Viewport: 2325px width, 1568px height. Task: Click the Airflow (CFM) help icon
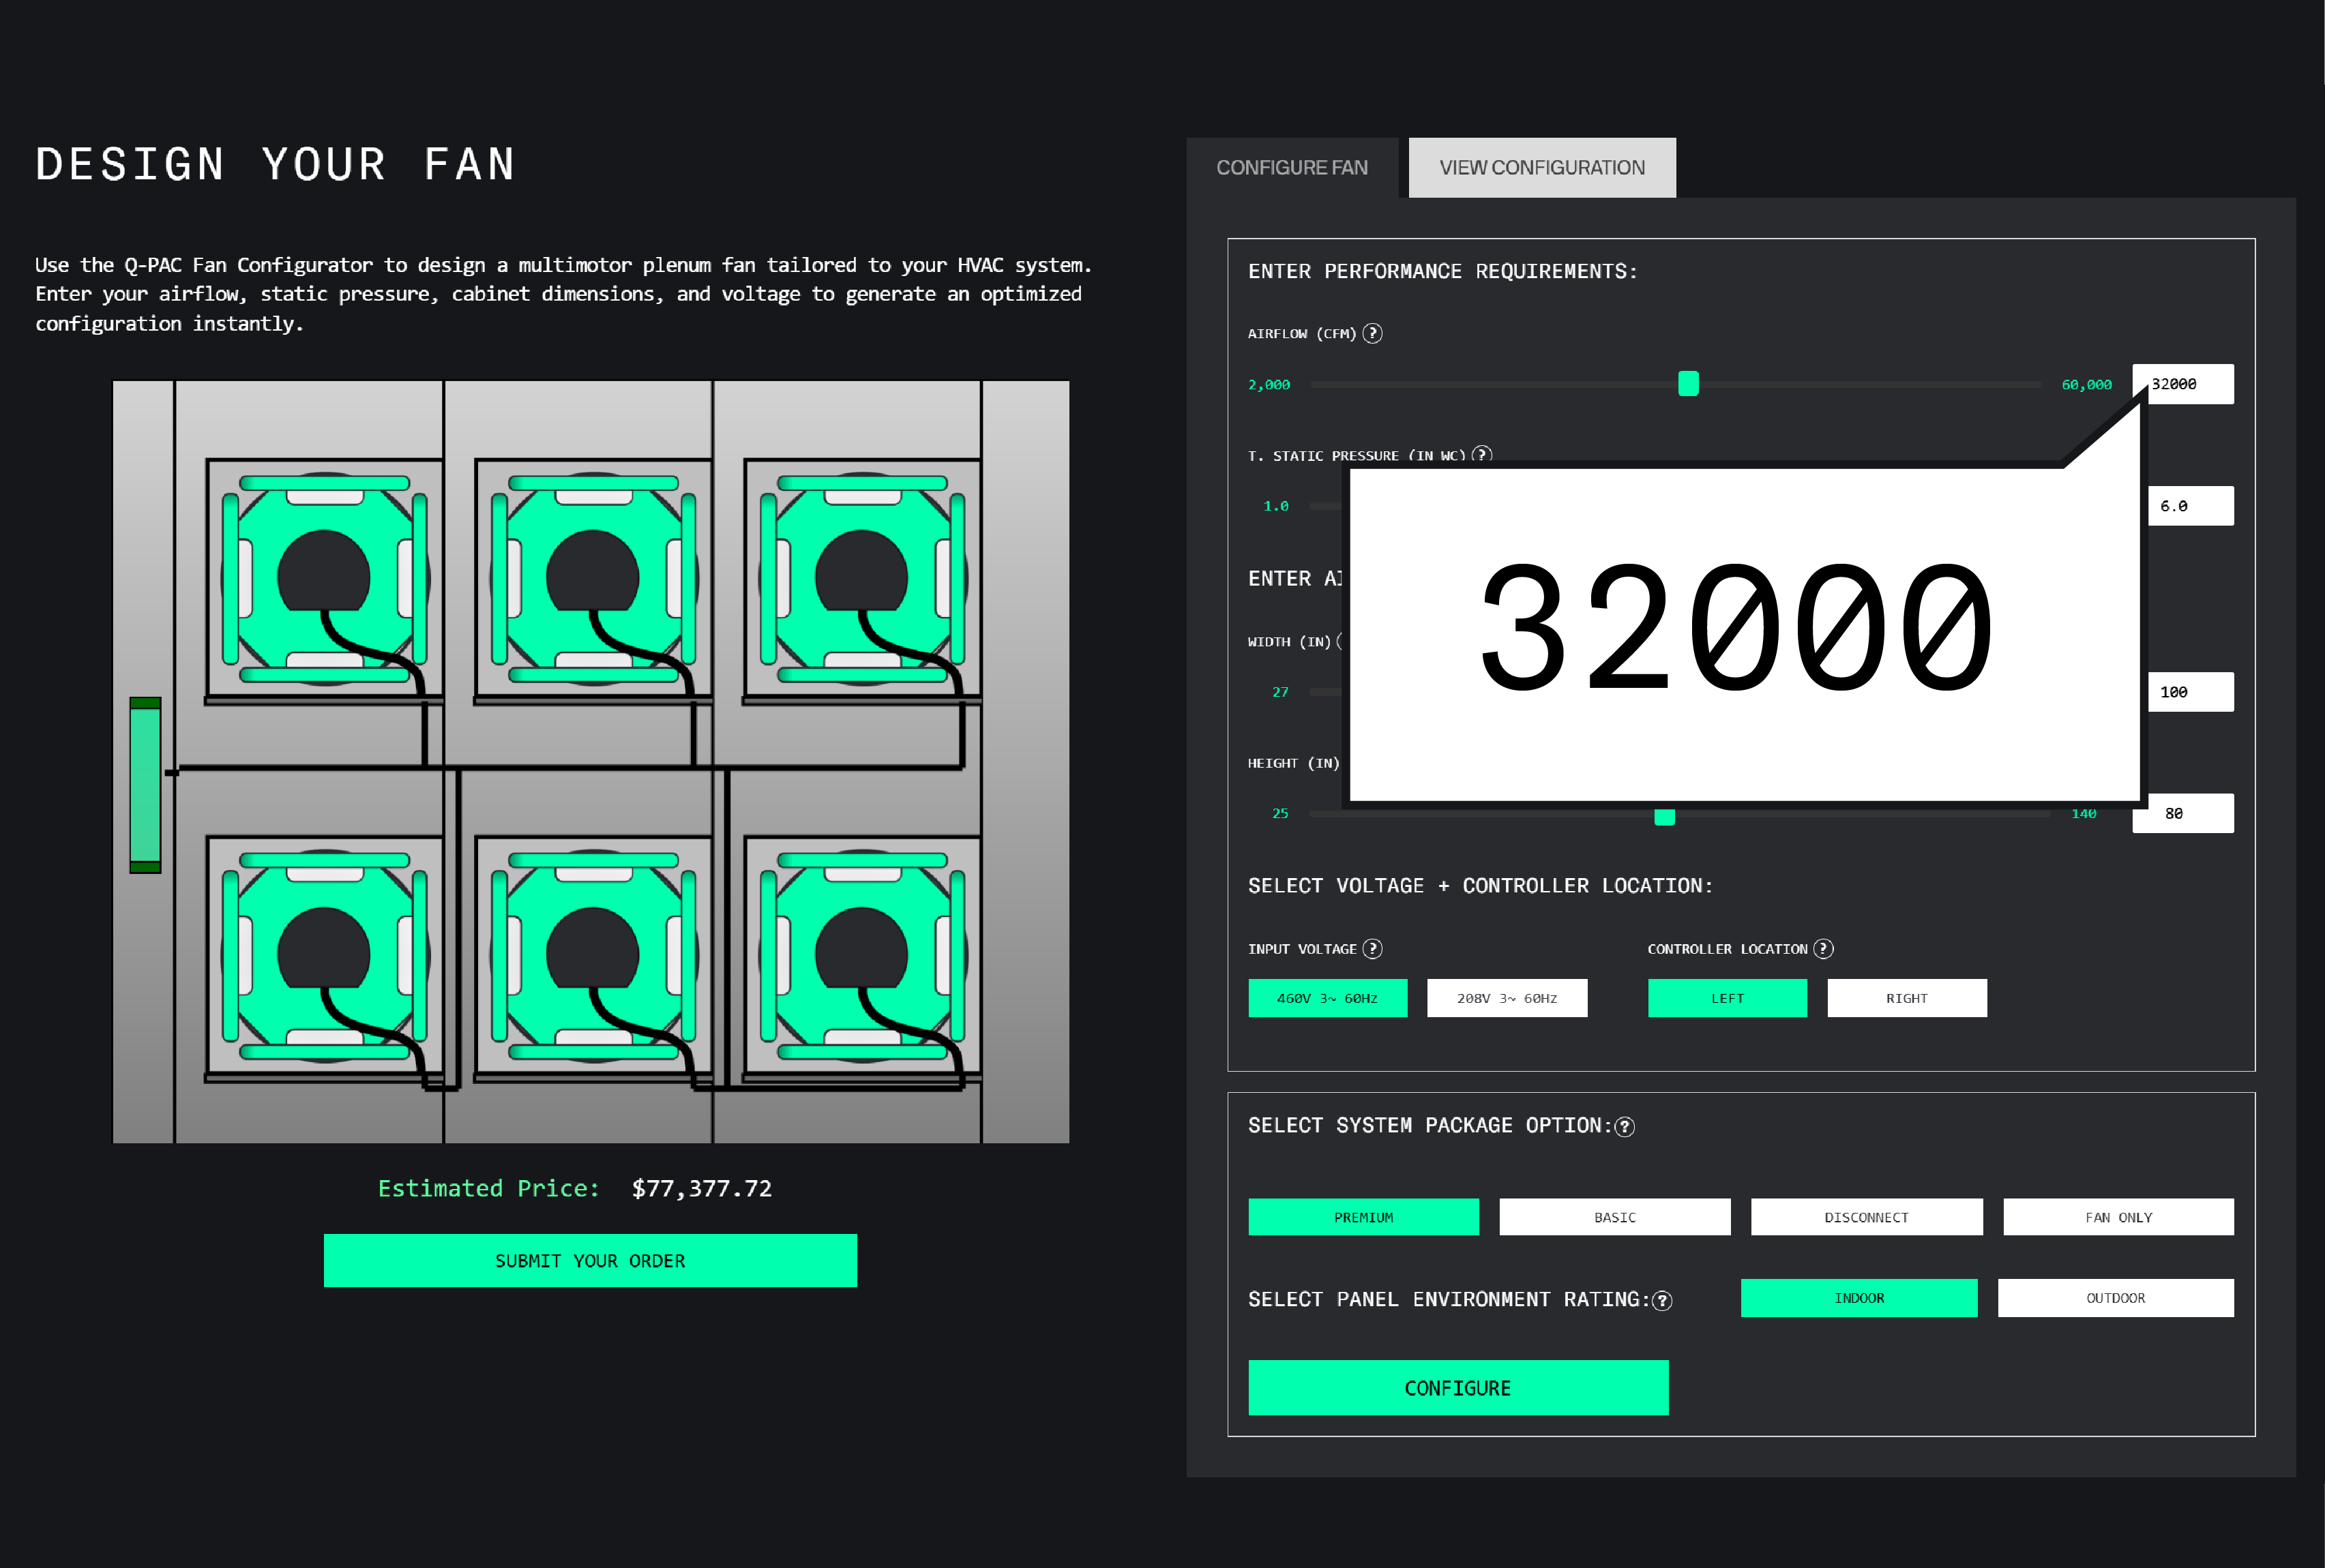(x=1373, y=333)
